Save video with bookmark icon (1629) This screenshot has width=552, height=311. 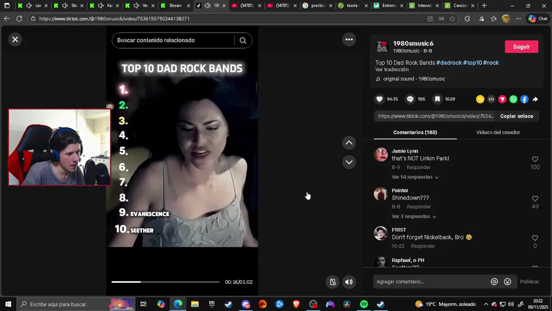point(437,99)
